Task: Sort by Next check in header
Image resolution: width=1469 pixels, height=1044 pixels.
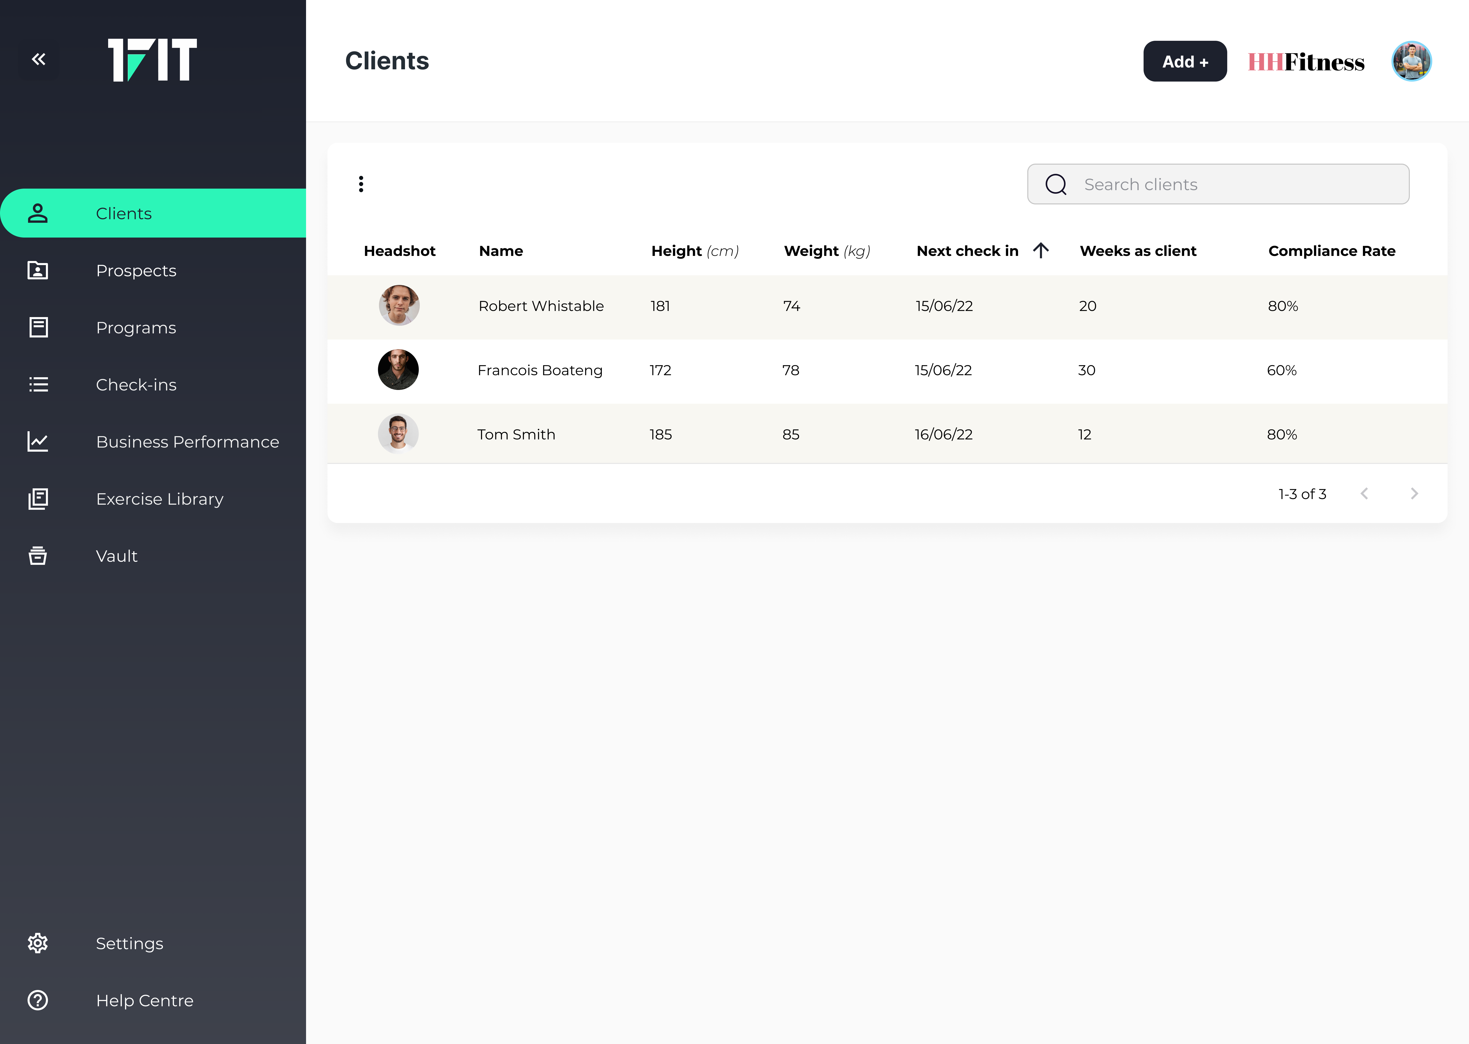Action: click(967, 251)
